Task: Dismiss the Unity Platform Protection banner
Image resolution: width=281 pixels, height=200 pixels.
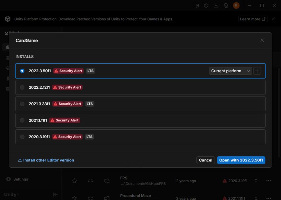Action: 273,19
